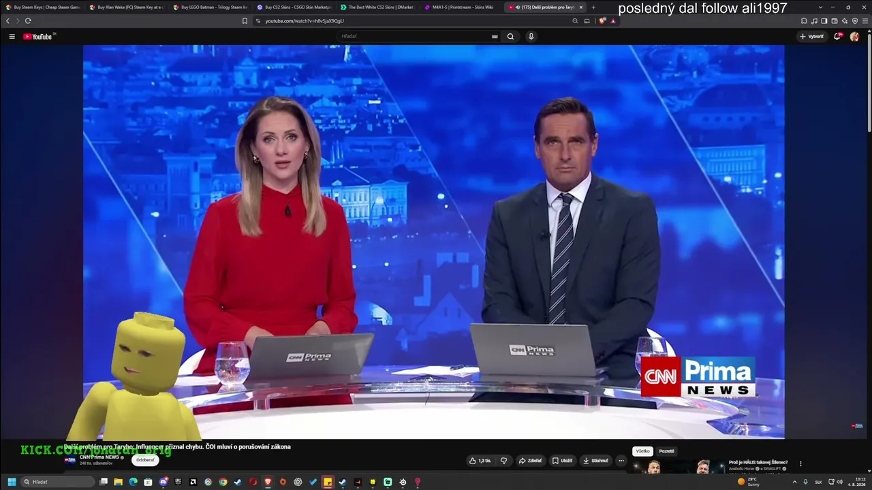Show hidden system tray icons
This screenshot has width=872, height=490.
point(794,482)
